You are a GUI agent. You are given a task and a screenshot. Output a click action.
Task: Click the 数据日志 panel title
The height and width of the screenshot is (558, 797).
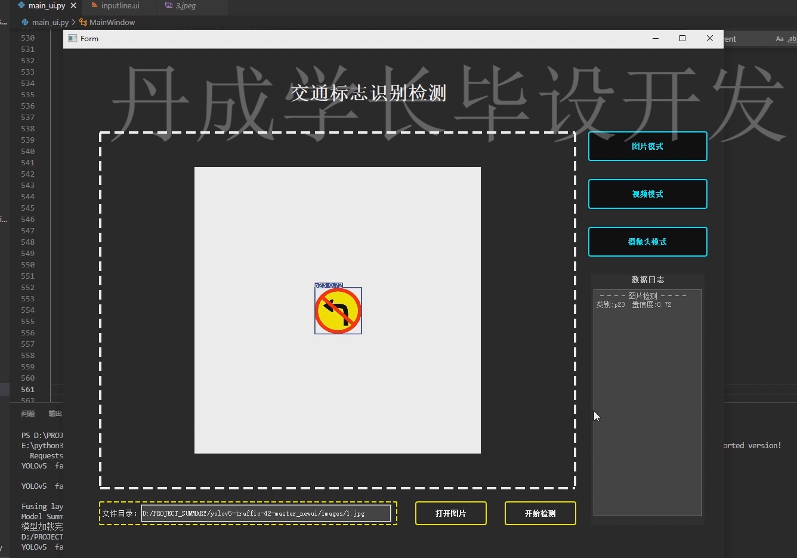(647, 279)
